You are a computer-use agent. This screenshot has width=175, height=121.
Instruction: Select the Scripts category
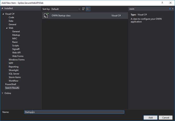tap(16, 46)
